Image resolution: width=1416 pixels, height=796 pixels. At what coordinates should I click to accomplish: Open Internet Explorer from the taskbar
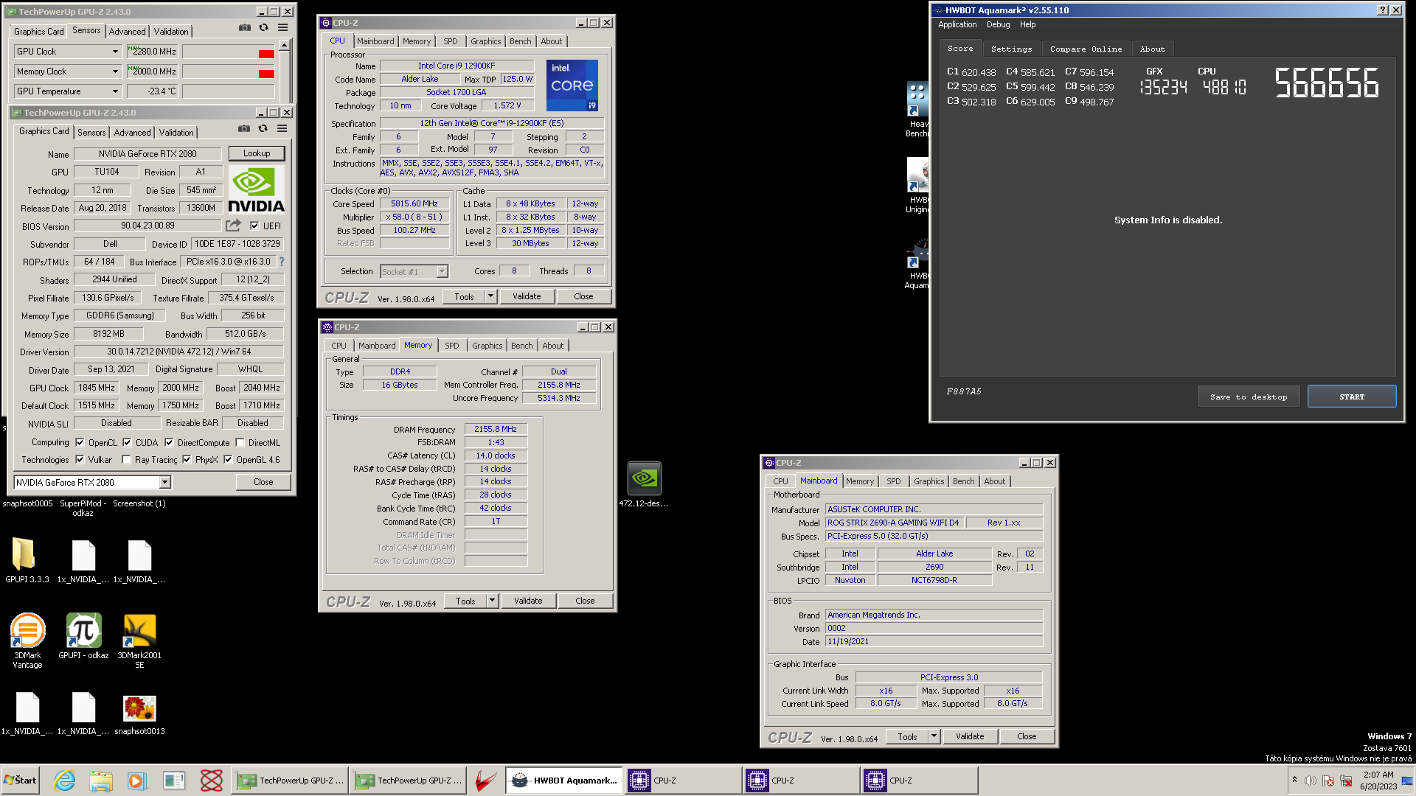65,781
